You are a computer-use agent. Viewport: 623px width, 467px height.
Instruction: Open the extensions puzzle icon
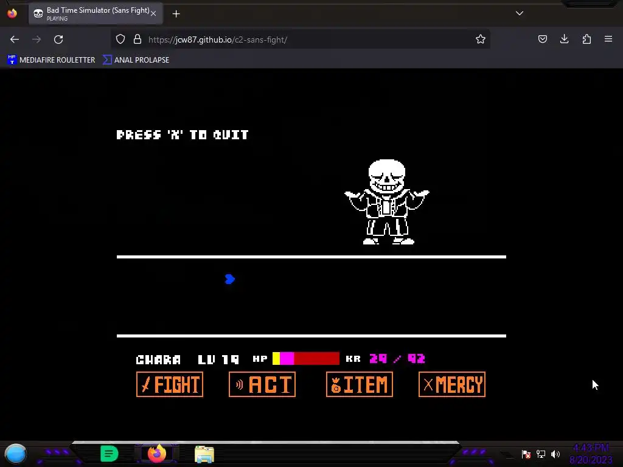[586, 39]
